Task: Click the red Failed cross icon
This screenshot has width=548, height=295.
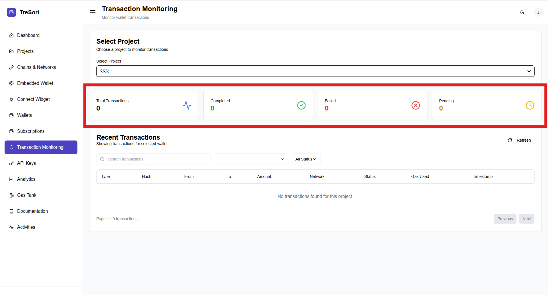Action: pyautogui.click(x=415, y=105)
